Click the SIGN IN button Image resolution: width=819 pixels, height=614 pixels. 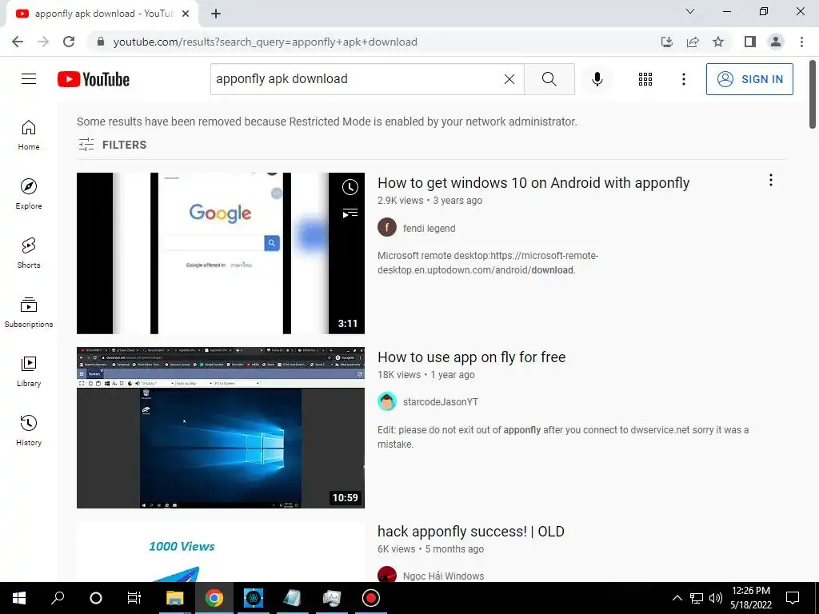point(749,79)
